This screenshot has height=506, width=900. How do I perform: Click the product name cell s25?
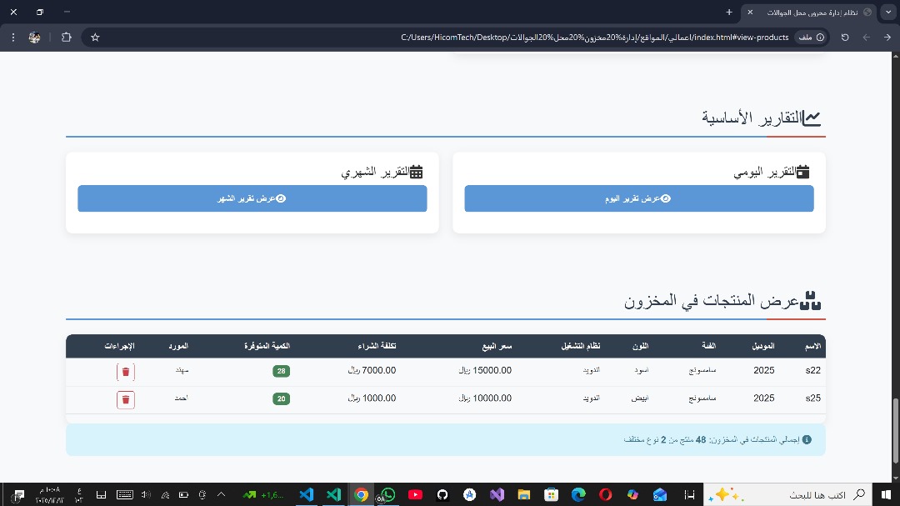812,398
